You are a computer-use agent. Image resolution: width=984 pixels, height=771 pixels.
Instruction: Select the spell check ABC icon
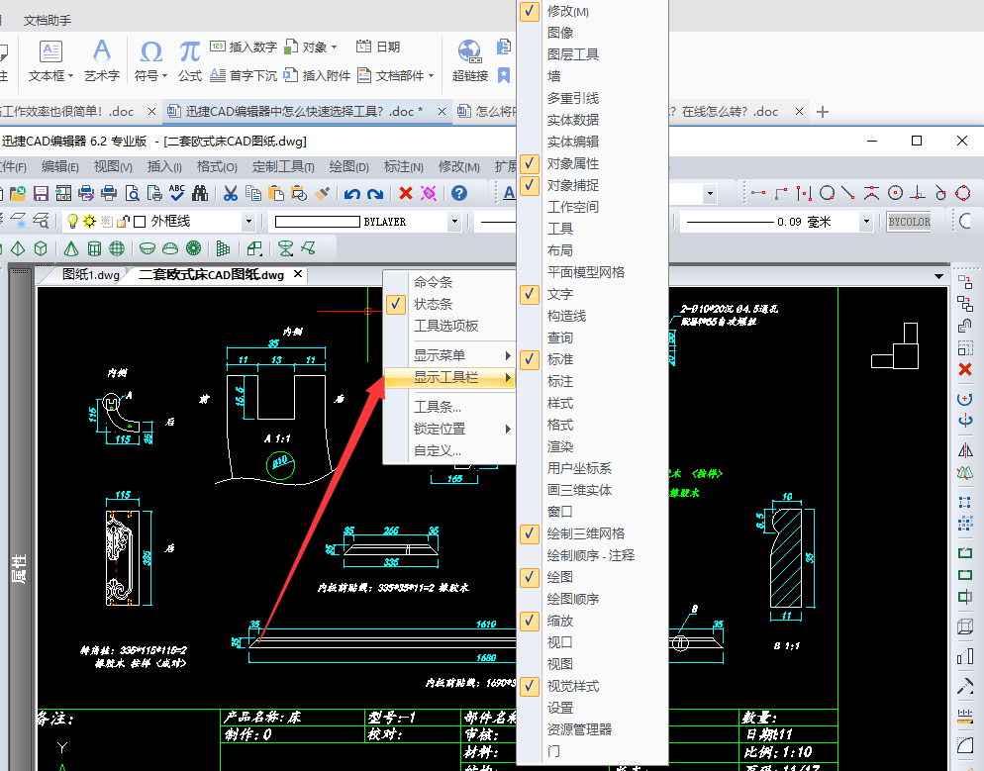pyautogui.click(x=175, y=191)
